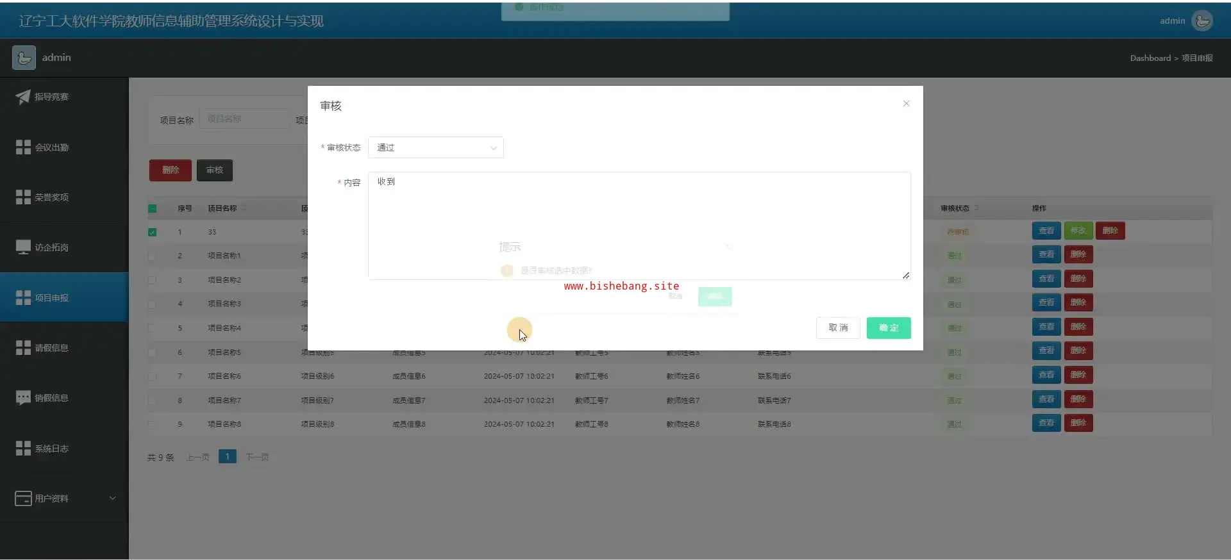Select the 项目申报 sidebar menu item
This screenshot has height=560, width=1231.
[x=64, y=298]
